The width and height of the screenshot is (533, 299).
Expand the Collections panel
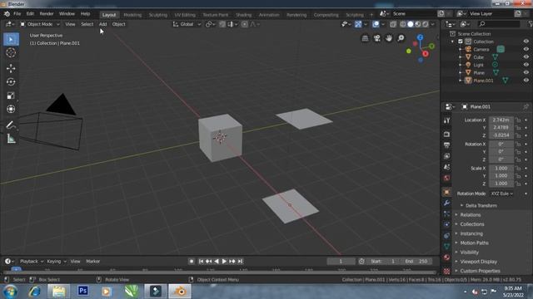(471, 224)
